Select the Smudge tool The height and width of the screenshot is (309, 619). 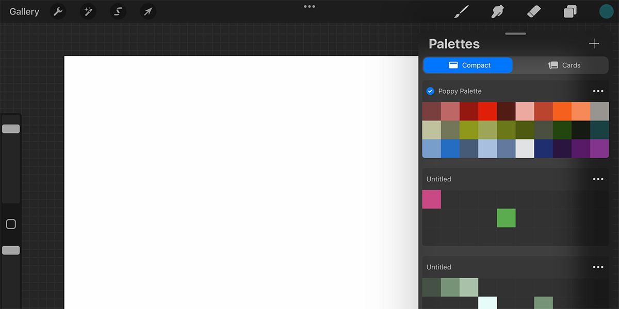(497, 11)
